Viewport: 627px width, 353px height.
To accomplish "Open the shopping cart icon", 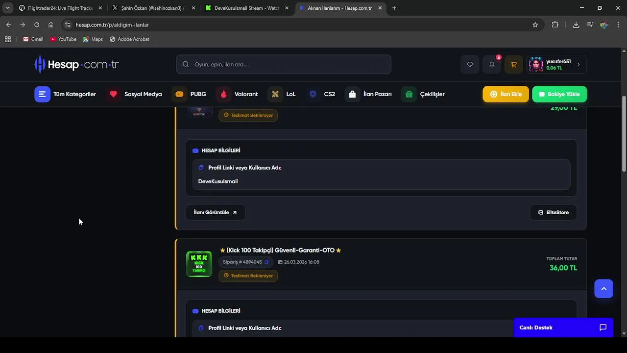I will [514, 64].
